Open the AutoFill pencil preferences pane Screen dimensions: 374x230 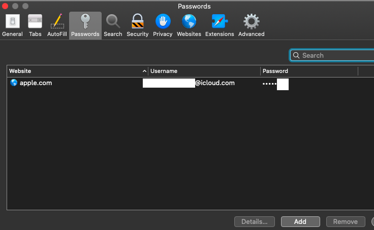57,25
